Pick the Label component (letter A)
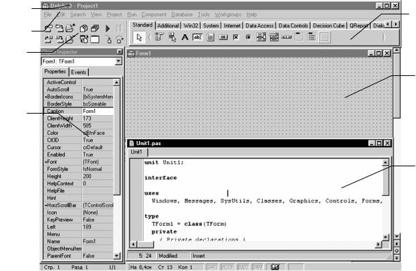 185,37
